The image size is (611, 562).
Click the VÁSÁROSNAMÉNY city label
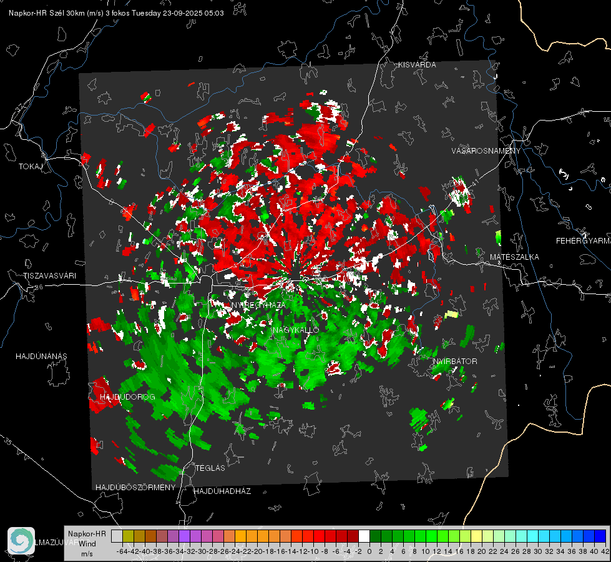coord(486,151)
